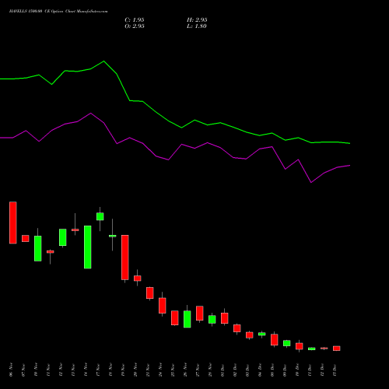The width and height of the screenshot is (389, 389).
Task: Click the tall red candle above 06 Nov
Action: click(13, 223)
